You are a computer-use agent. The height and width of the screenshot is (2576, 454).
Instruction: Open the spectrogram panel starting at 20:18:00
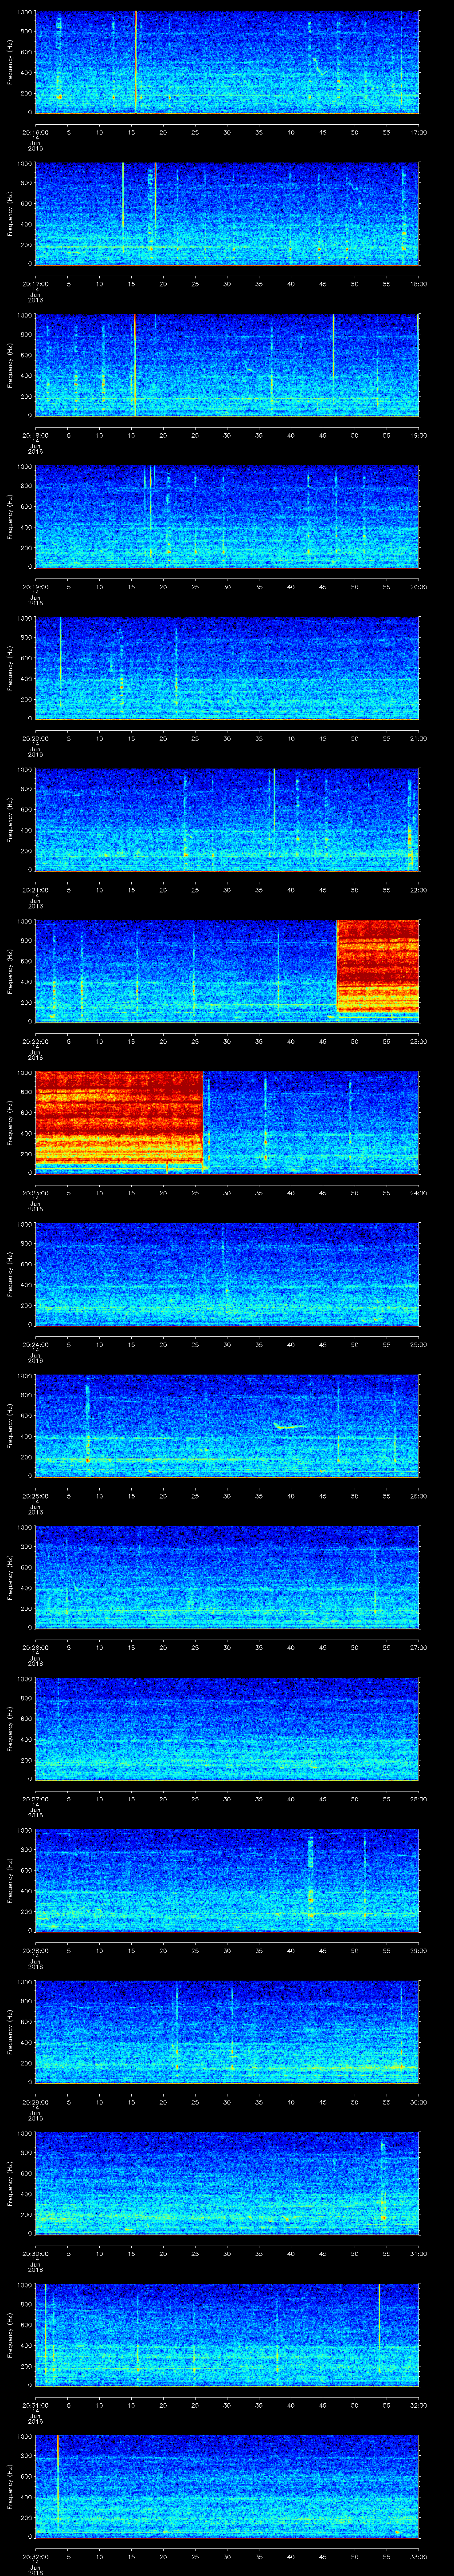coord(227,365)
